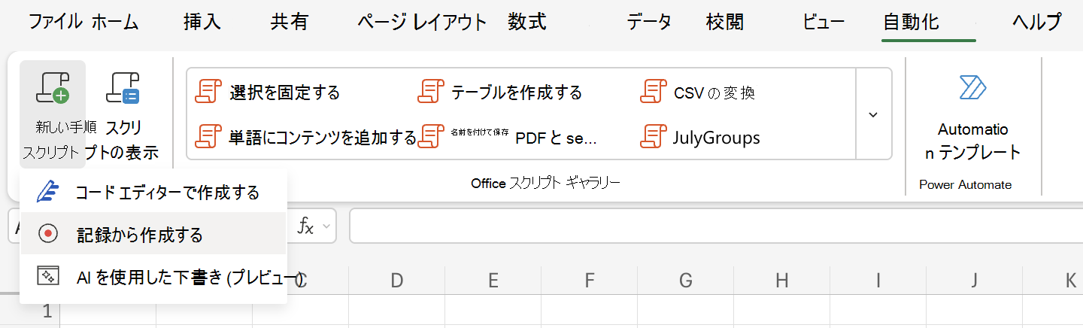Image resolution: width=1083 pixels, height=328 pixels.
Task: Open the データ tab
Action: [649, 22]
